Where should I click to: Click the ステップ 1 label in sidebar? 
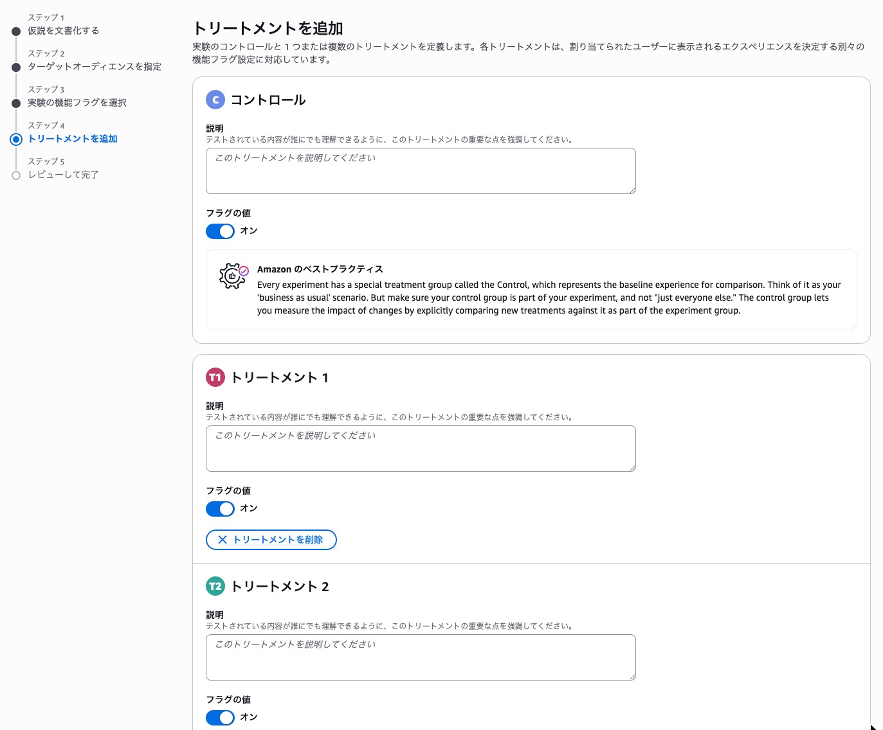(x=46, y=17)
